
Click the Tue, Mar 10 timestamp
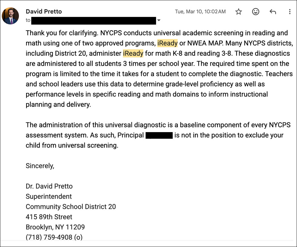point(200,12)
